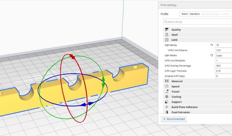This screenshot has height=136, width=232.
Task: Click the red rotation arrow handle
Action: 72,57
